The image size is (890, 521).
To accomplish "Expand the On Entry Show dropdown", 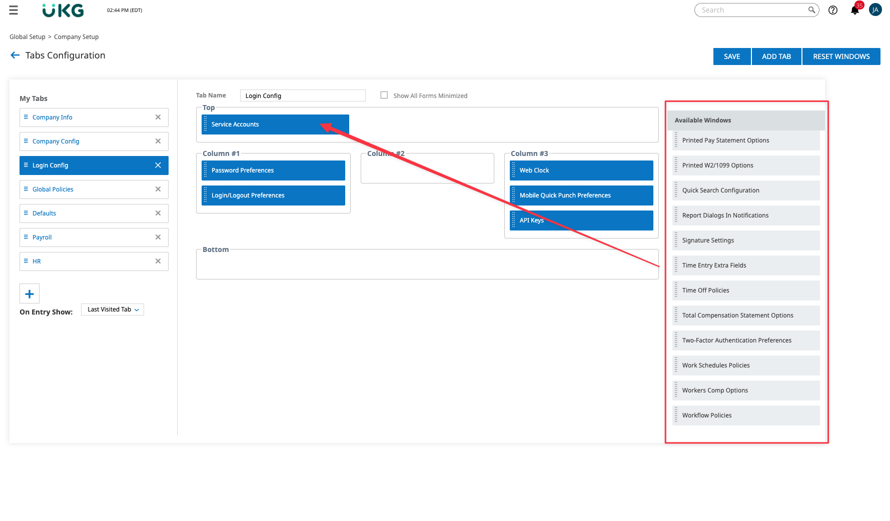I will [113, 309].
